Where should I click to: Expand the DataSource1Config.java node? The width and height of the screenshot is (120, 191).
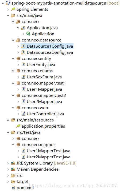pyautogui.click(x=18, y=46)
